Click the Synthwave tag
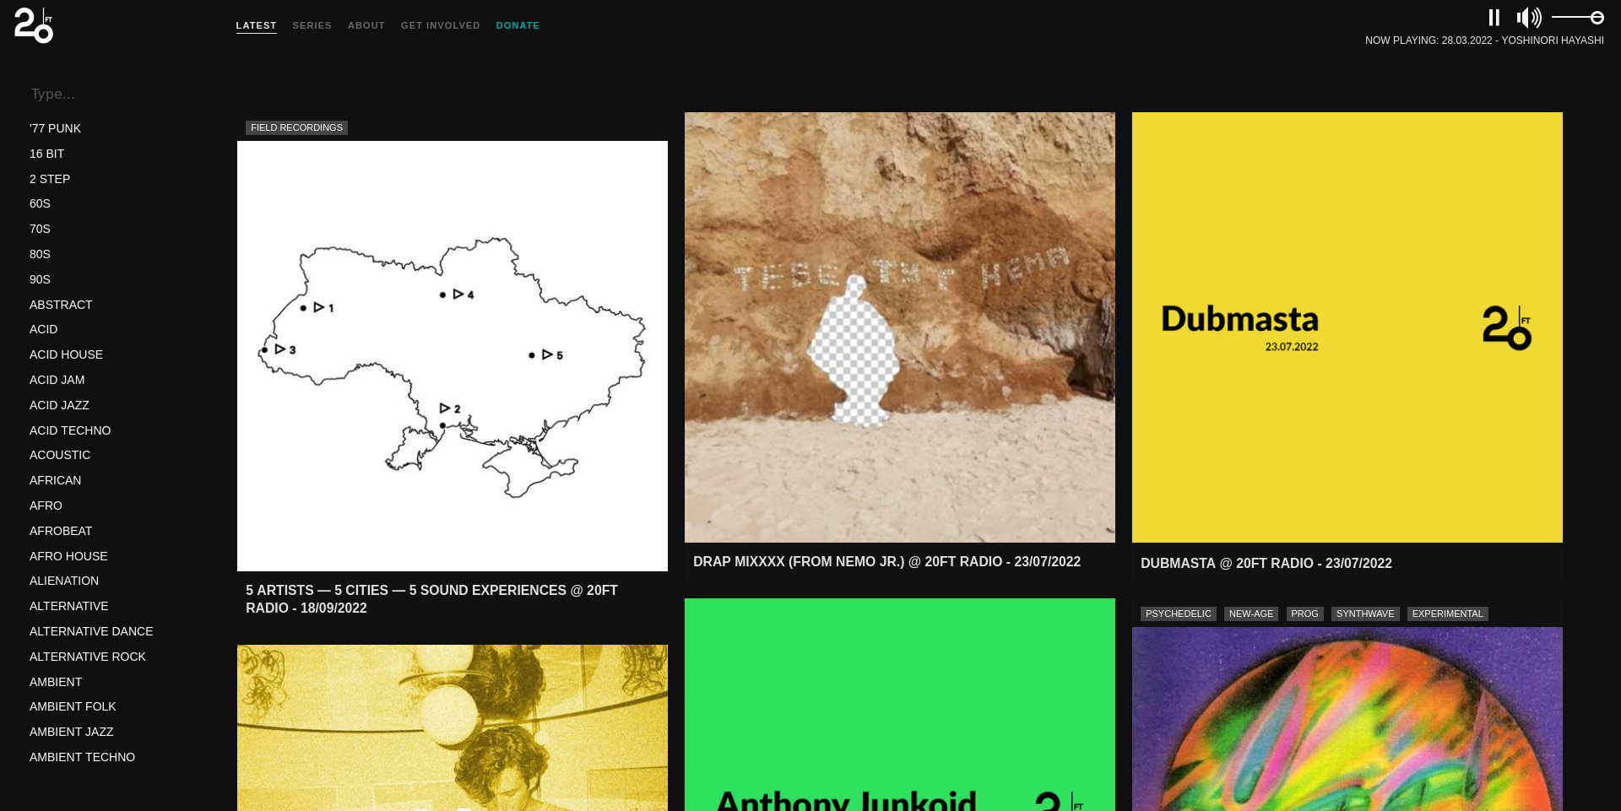Viewport: 1621px width, 811px height. [x=1364, y=614]
